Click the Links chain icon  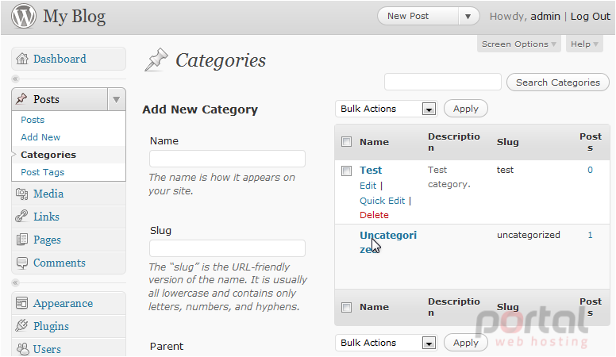click(x=21, y=217)
